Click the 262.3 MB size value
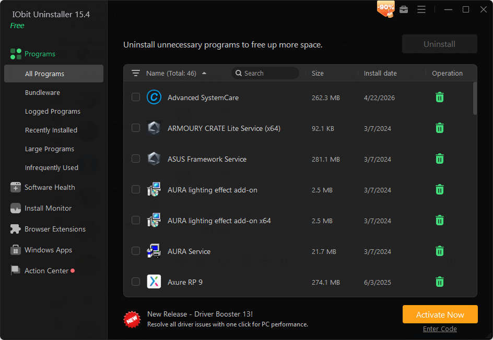 (326, 98)
